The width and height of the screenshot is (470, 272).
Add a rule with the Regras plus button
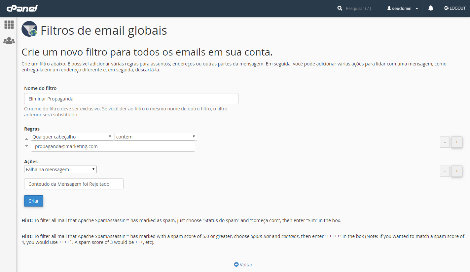pos(457,142)
